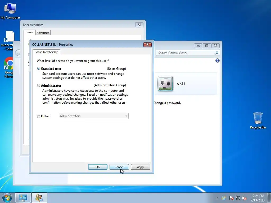
Task: Open Control Panel help icon
Action: point(218,61)
